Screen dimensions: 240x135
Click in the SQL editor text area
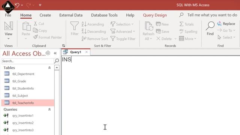(151, 96)
